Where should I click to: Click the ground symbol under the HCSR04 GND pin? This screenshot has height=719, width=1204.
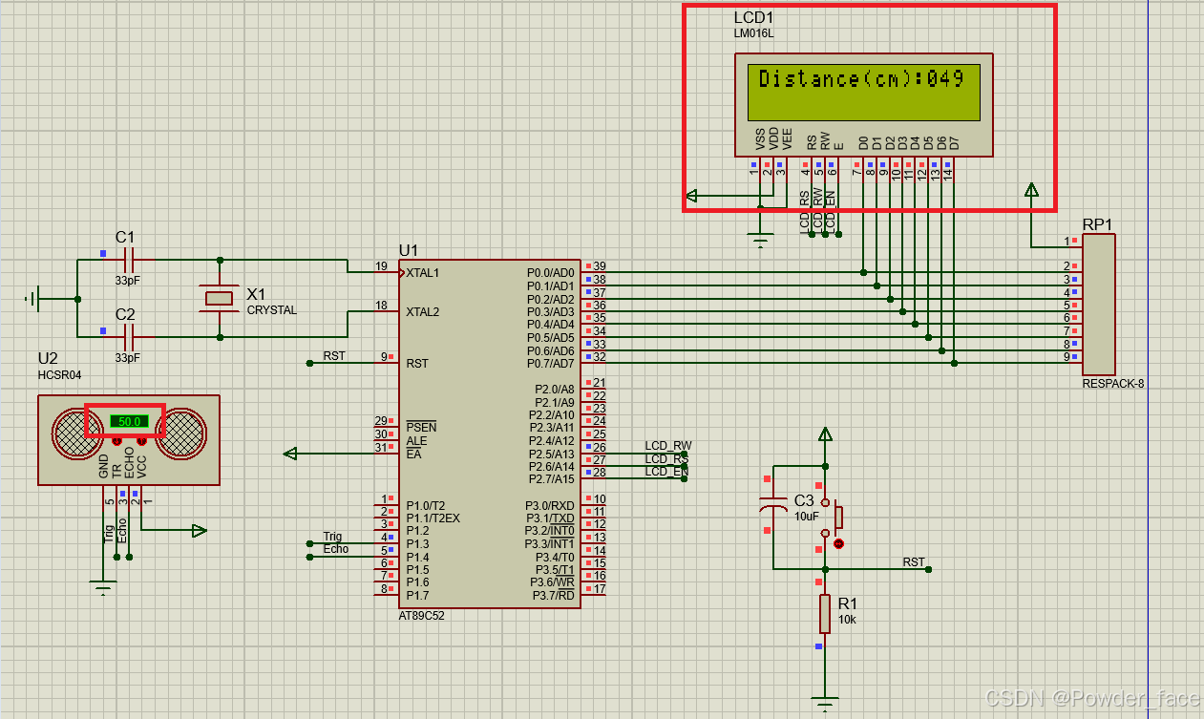(x=102, y=585)
